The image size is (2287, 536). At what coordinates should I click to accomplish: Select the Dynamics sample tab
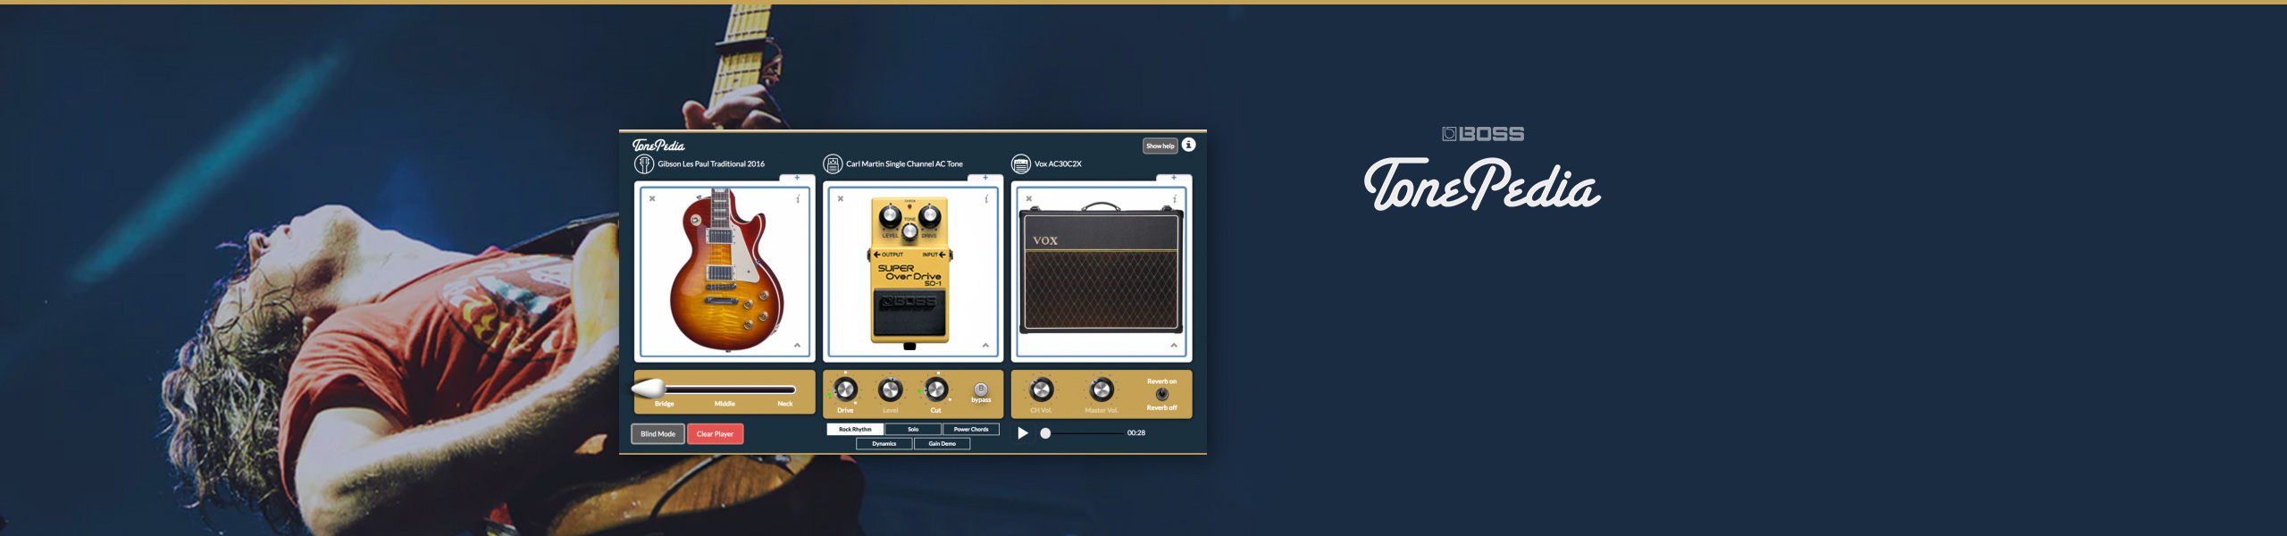884,444
